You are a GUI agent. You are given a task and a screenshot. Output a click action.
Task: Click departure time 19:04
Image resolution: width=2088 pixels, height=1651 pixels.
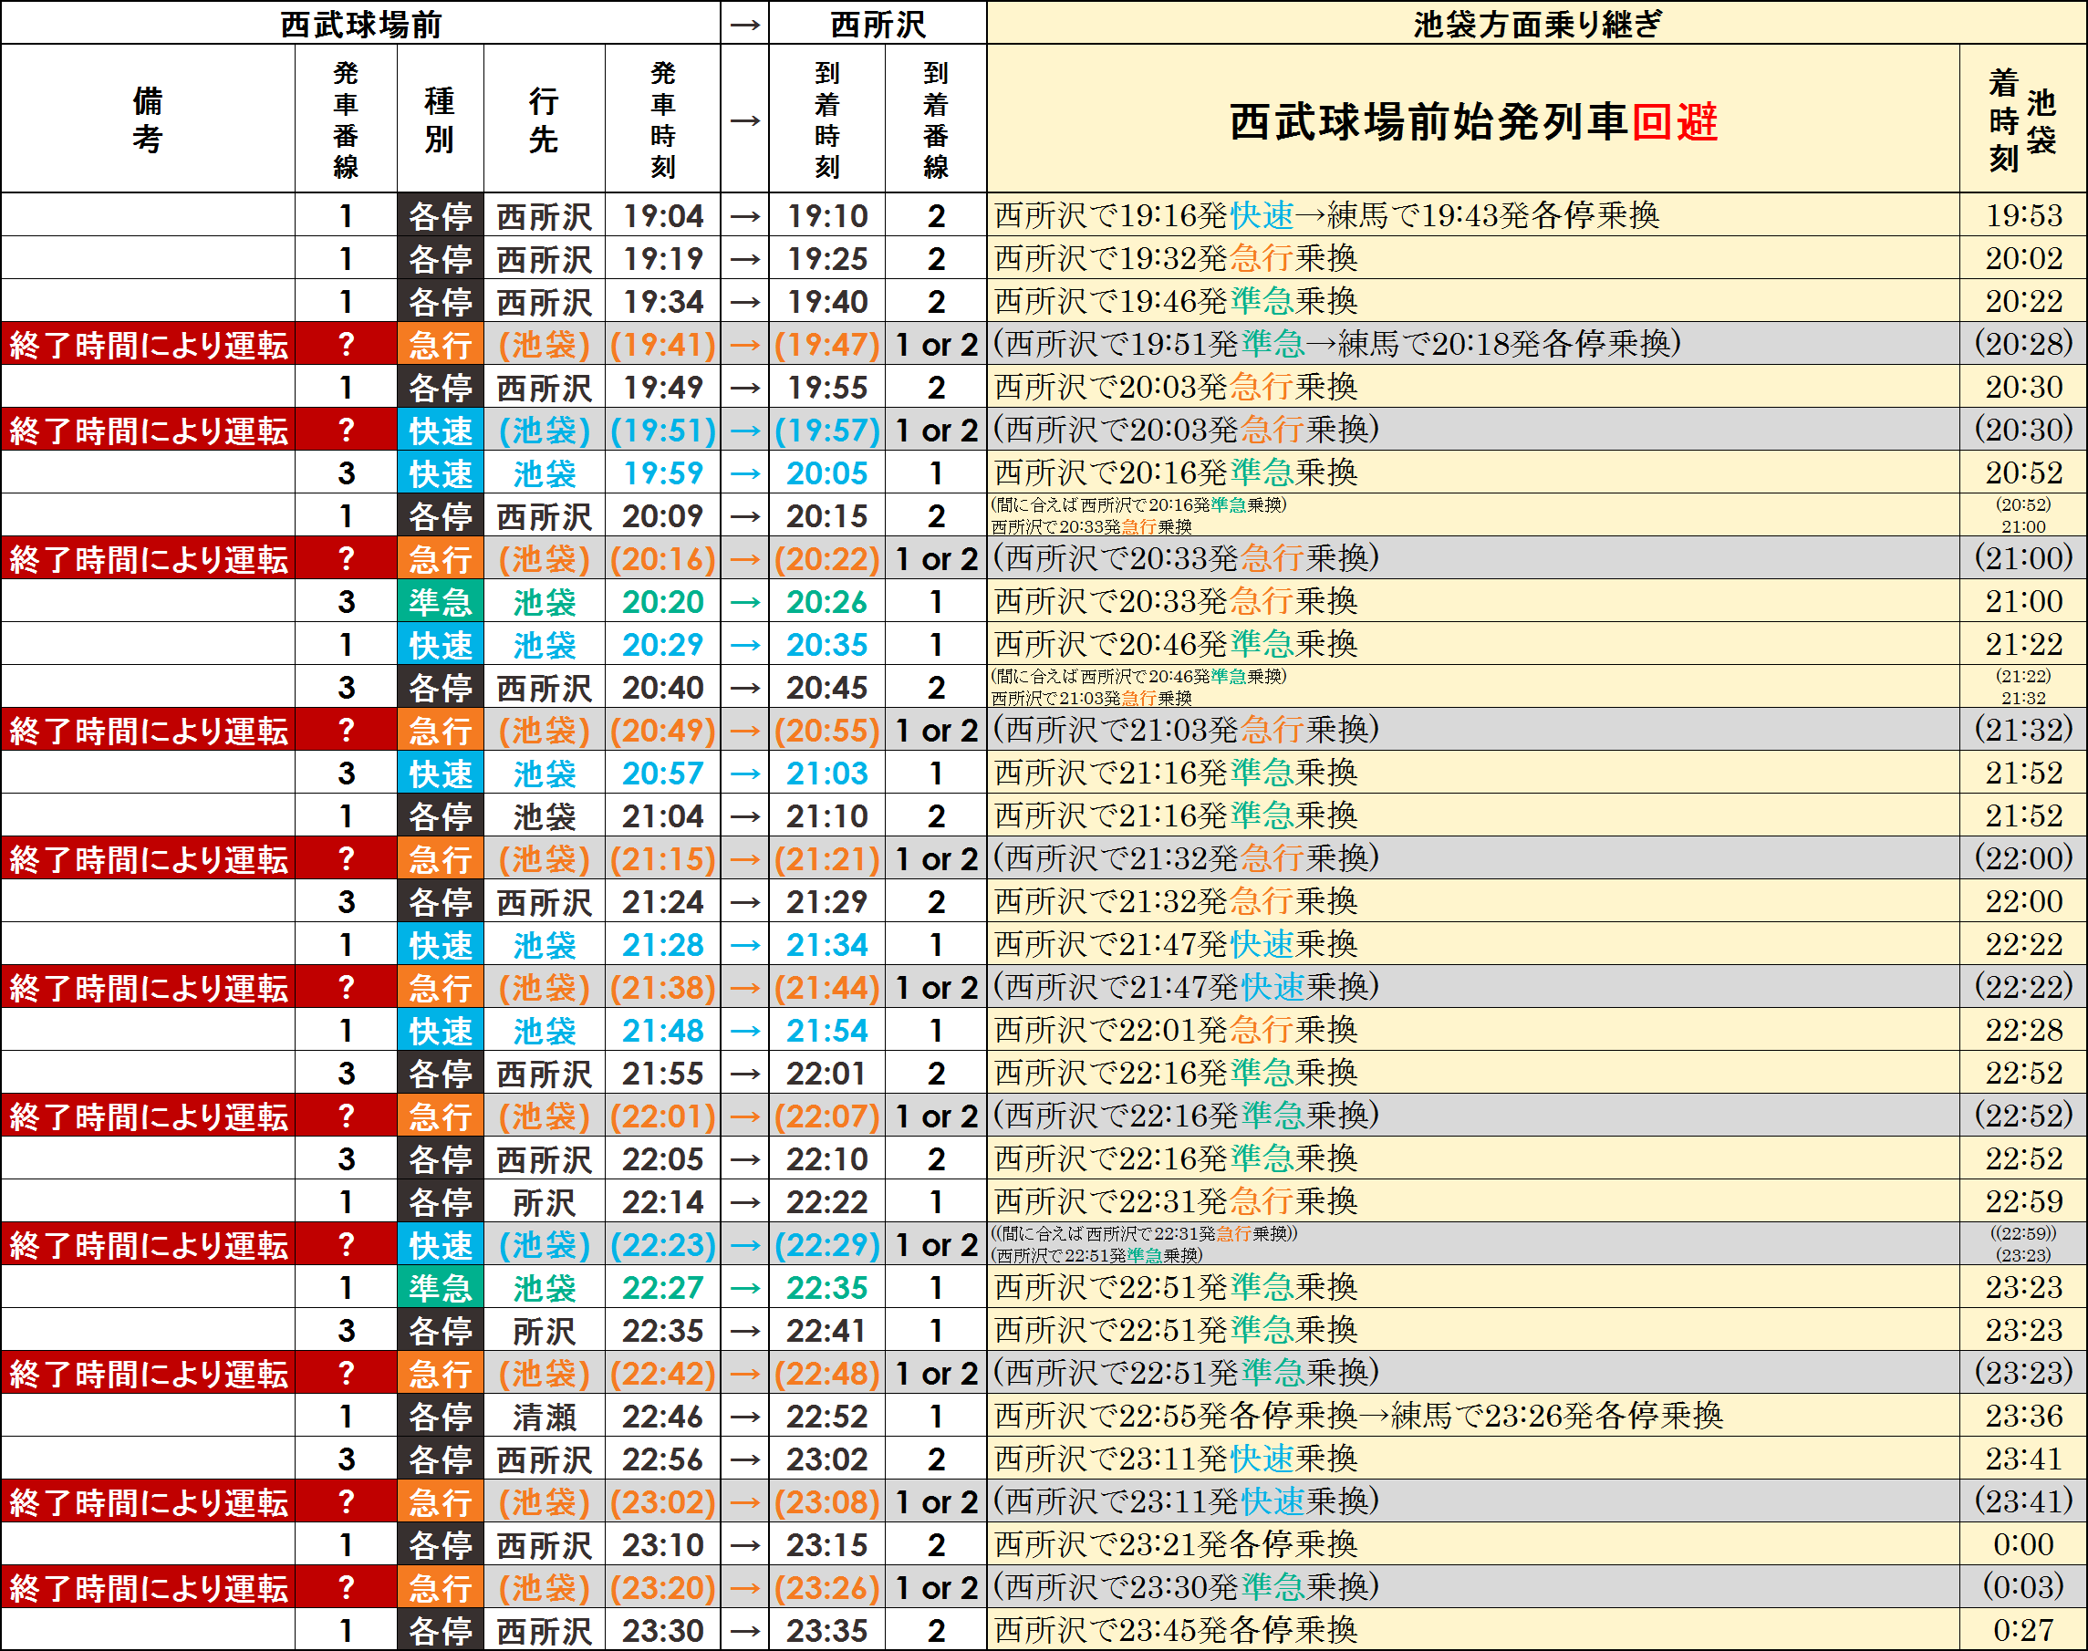(663, 215)
